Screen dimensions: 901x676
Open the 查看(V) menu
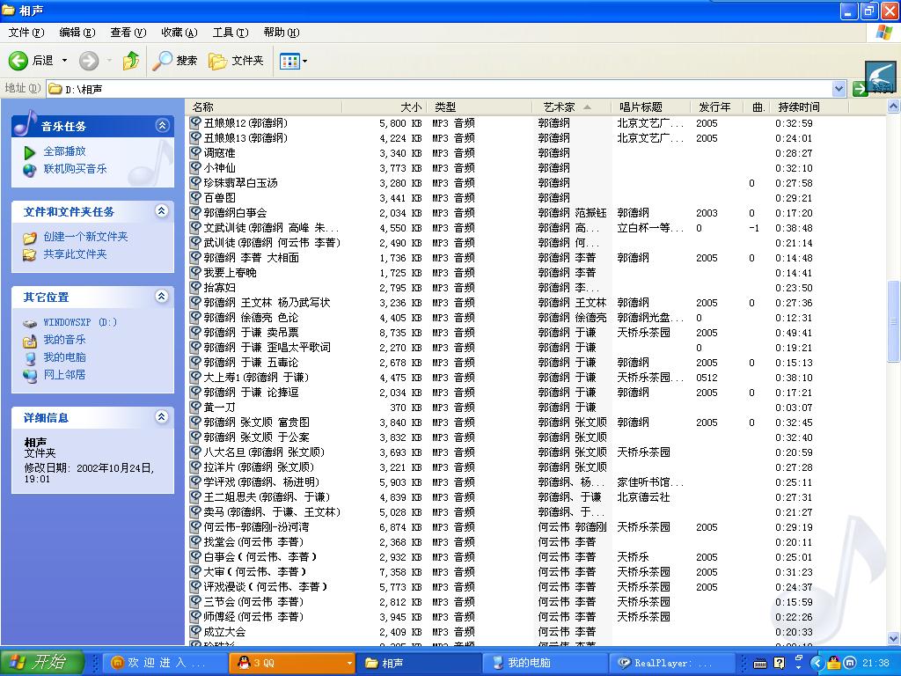[x=128, y=33]
